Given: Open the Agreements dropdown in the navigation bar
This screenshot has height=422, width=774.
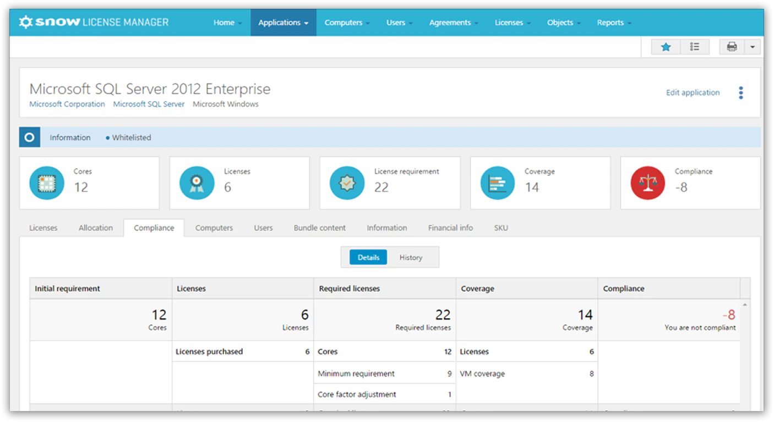Looking at the screenshot, I should click(450, 22).
